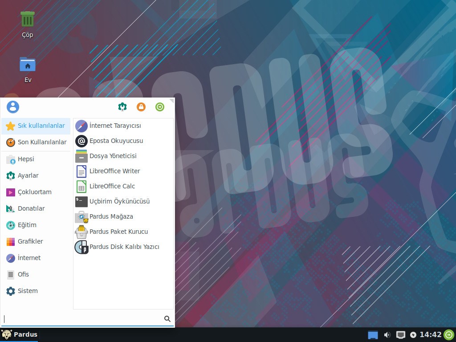
Task: Click the green log out icon in the menu header
Action: click(160, 107)
